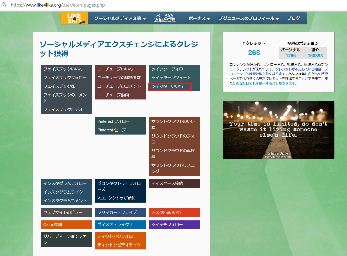Screen dimensions: 347x256
Task: Choose フェイスブック株 option
Action: [59, 86]
